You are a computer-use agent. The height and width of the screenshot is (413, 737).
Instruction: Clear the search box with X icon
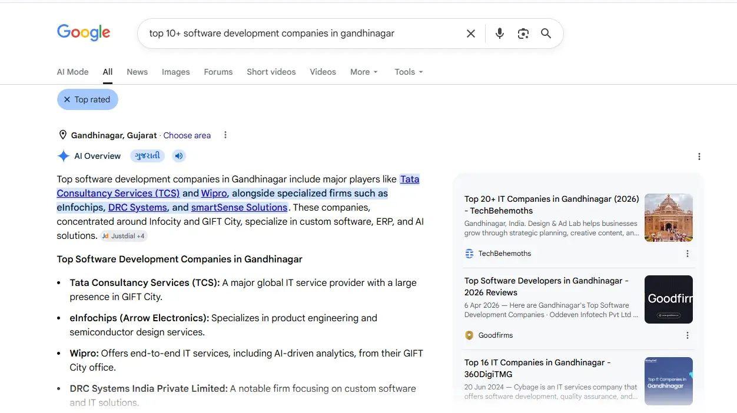471,34
